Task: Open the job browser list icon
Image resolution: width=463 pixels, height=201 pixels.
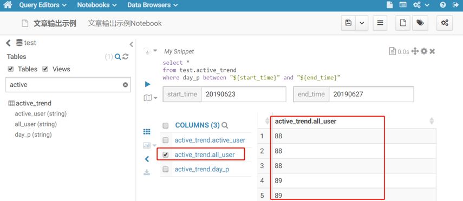Action: 403,5
